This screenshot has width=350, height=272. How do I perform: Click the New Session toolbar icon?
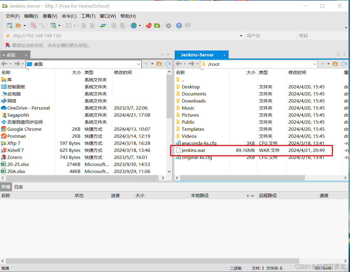(10, 26)
